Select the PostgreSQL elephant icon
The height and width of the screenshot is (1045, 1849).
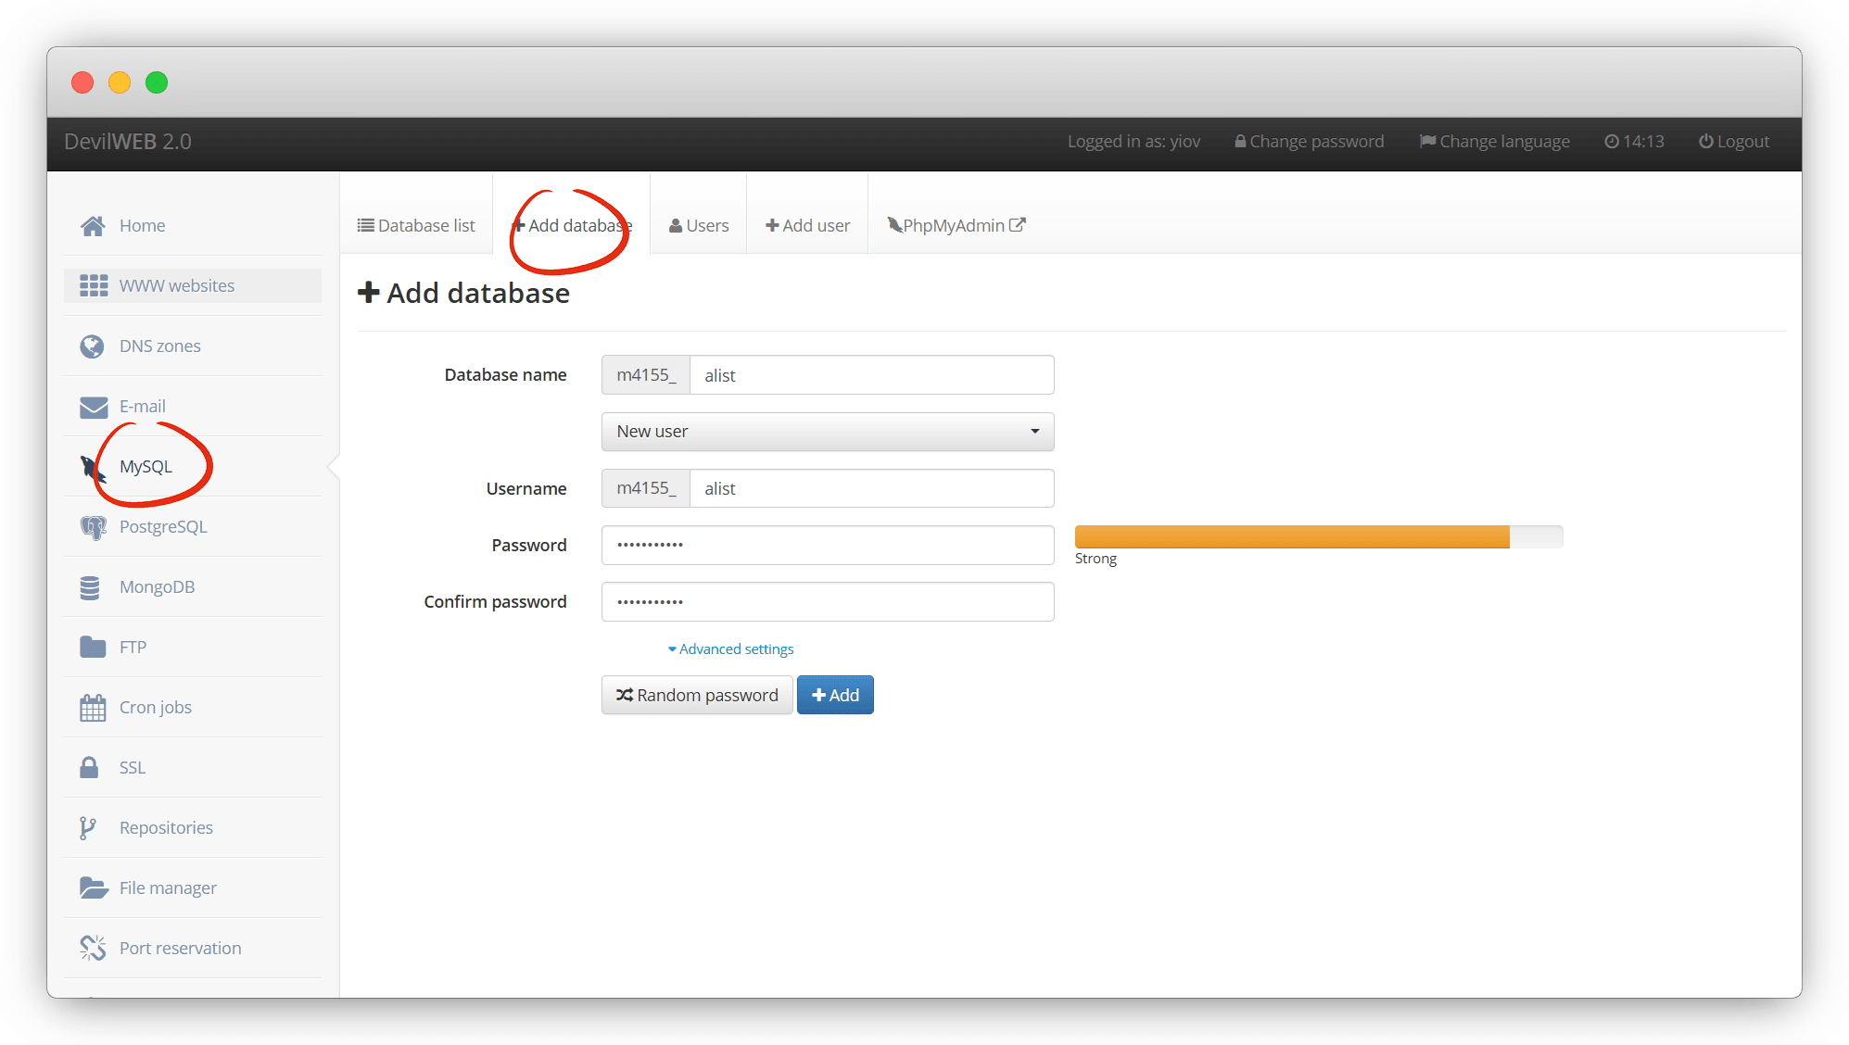(x=93, y=527)
